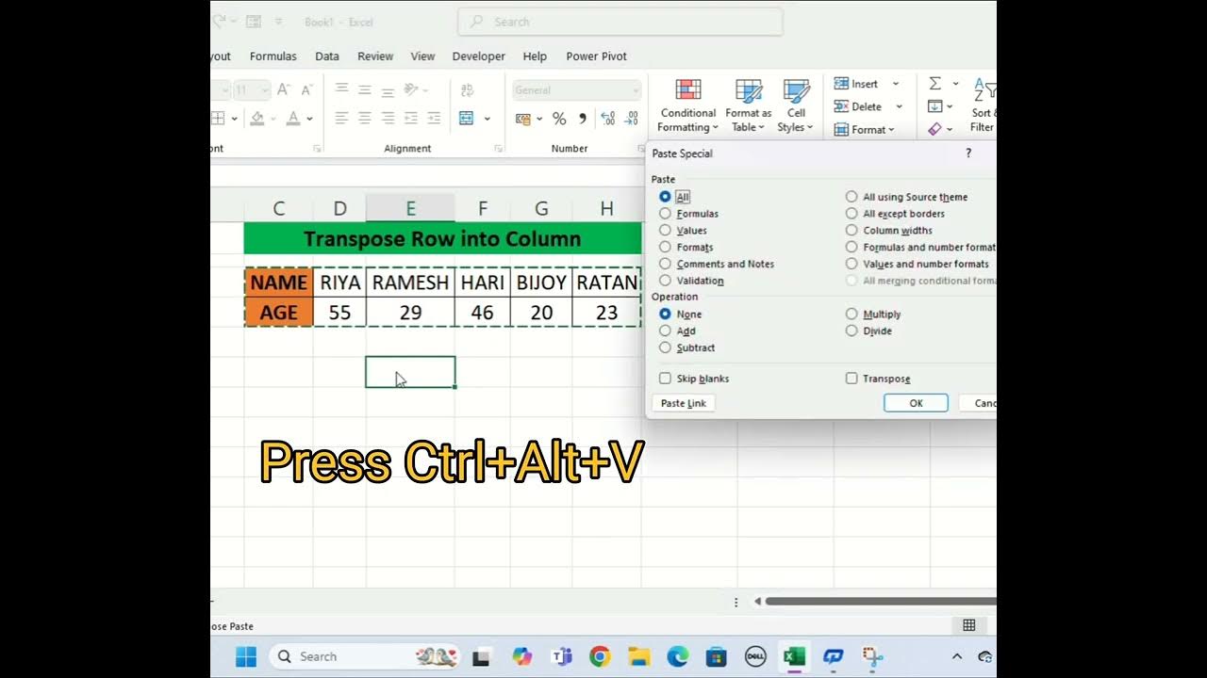1207x678 pixels.
Task: Open the Developer ribbon tab
Action: (479, 56)
